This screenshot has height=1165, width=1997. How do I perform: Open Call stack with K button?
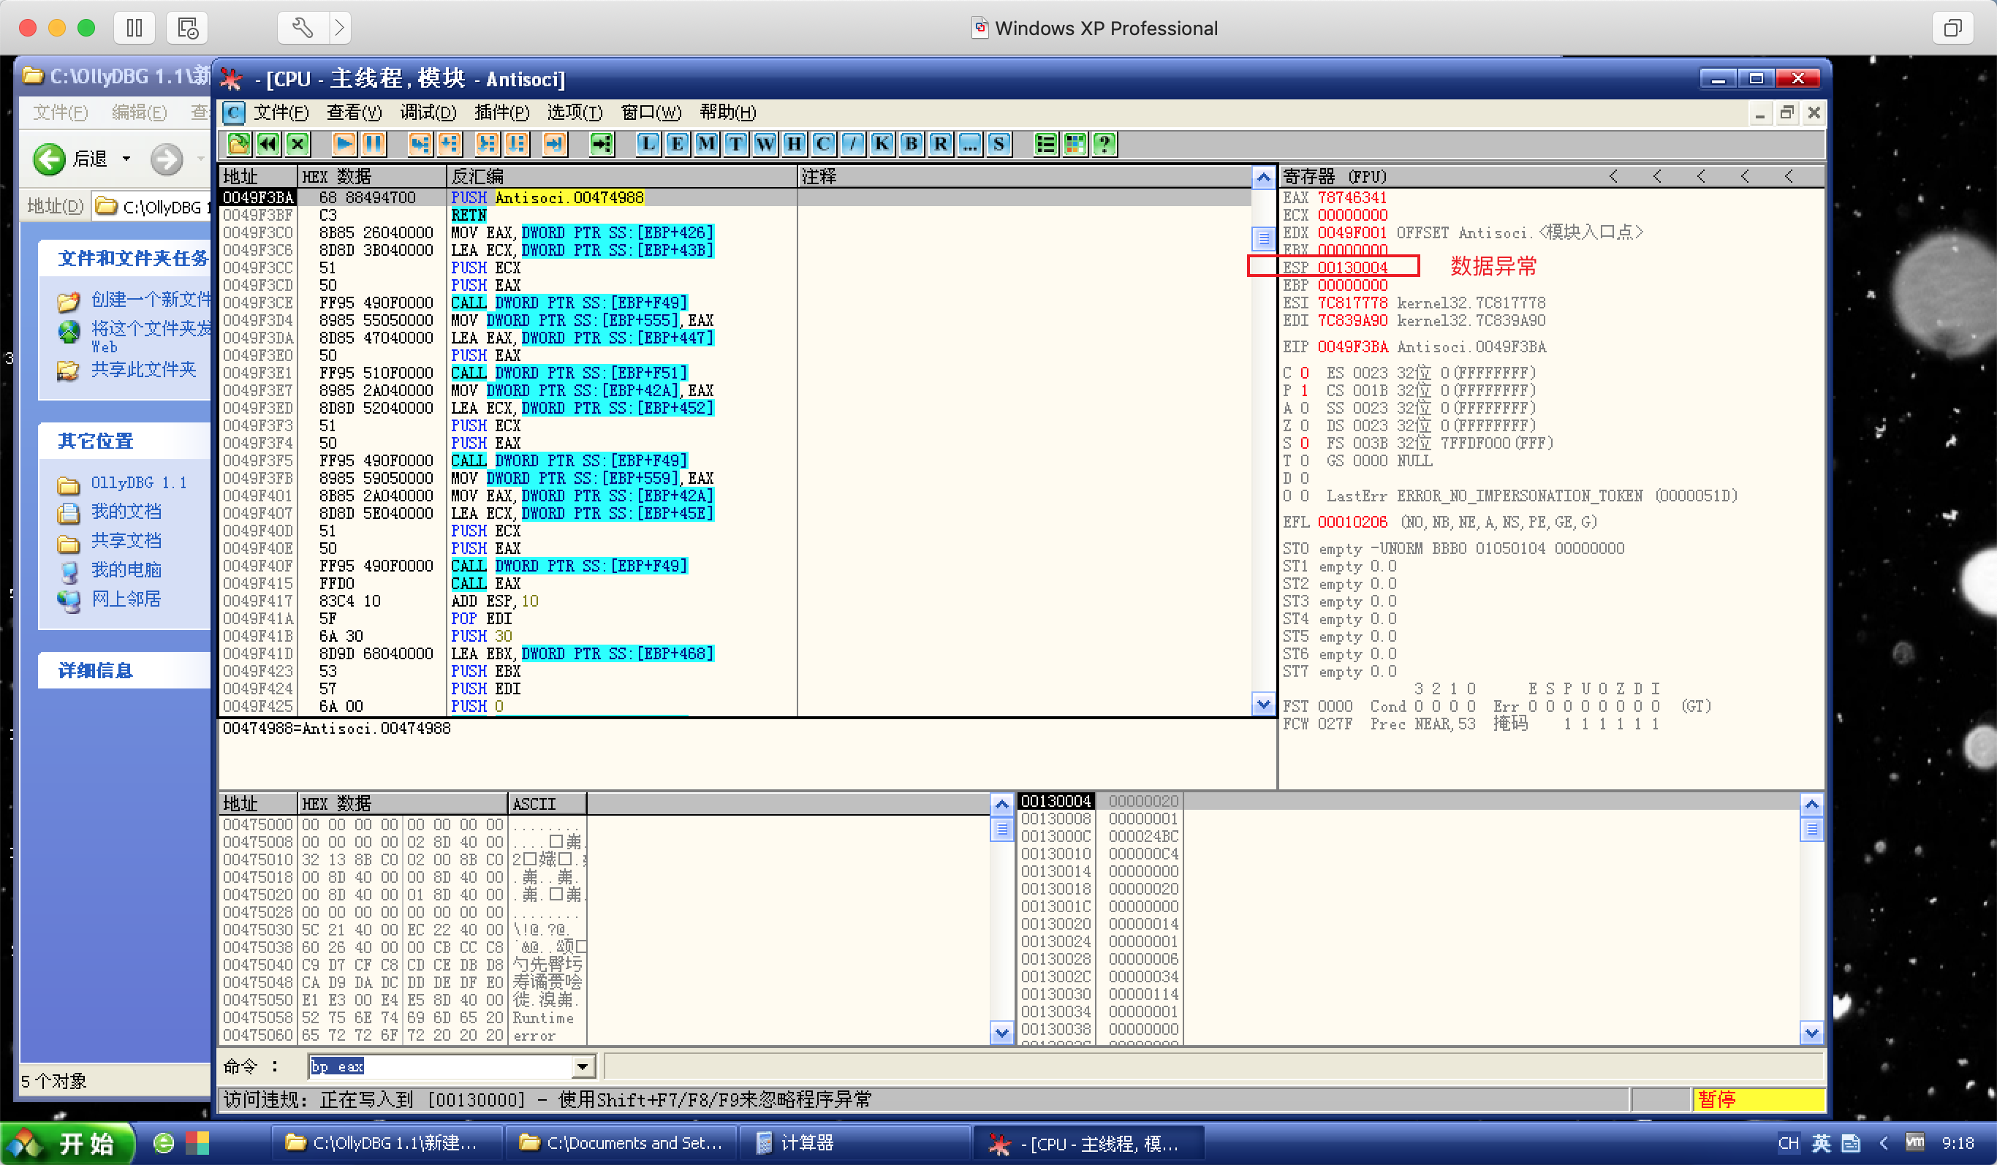[x=882, y=143]
